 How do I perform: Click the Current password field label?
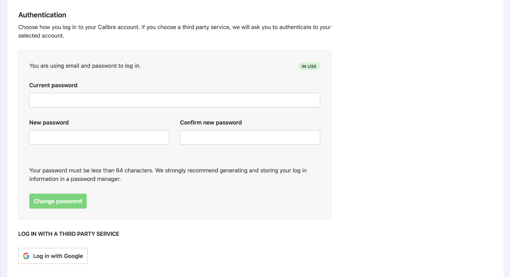pyautogui.click(x=53, y=85)
